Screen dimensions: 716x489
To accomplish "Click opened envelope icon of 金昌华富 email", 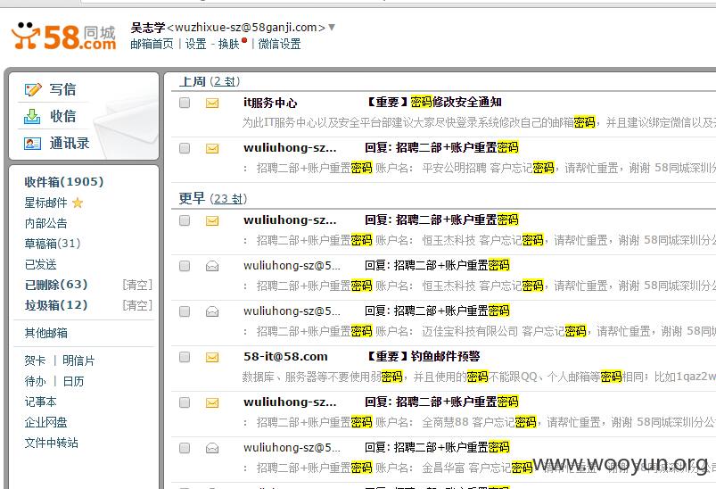I will 212,448.
